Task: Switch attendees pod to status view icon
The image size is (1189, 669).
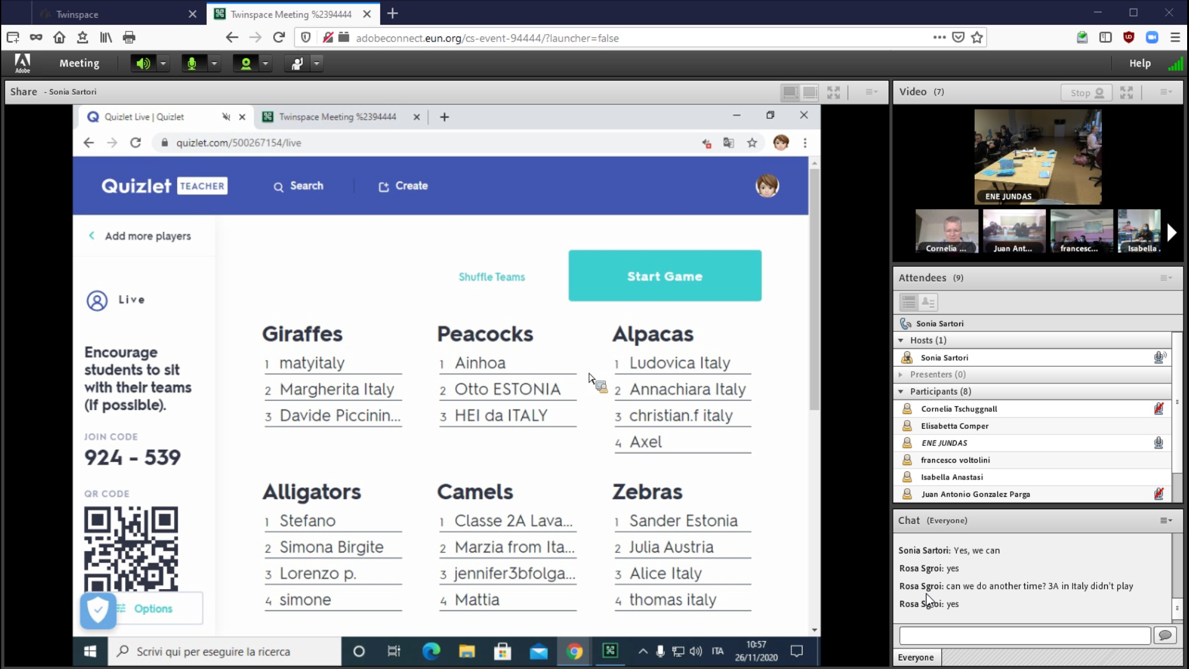Action: (928, 302)
